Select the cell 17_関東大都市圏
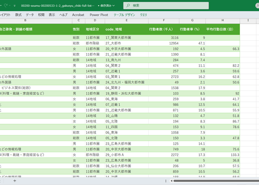This screenshot has height=185, width=259. (126, 38)
